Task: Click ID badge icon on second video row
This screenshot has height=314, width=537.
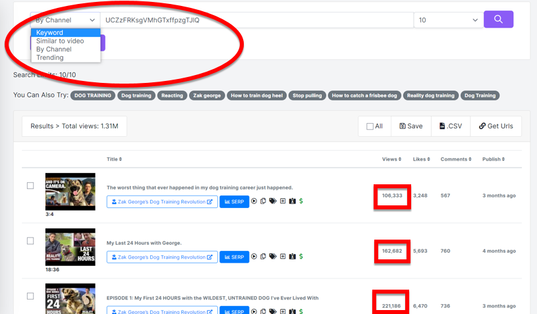Action: 292,257
